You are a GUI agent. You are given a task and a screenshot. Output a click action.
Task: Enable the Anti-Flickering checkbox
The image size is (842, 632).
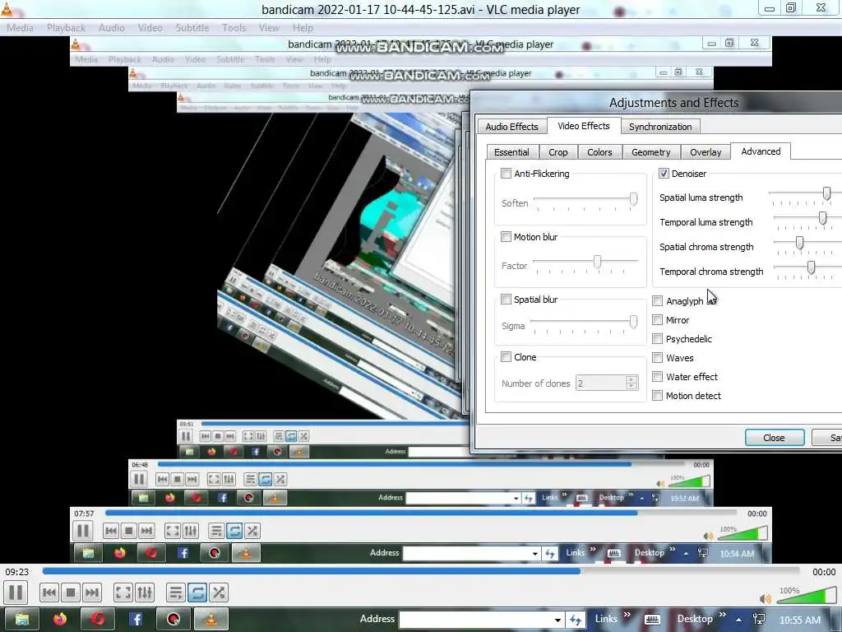pos(506,173)
